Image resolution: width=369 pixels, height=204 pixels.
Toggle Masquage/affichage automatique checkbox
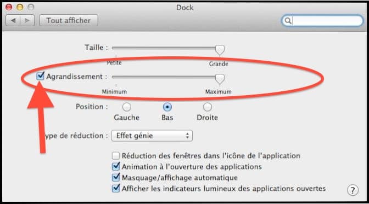pyautogui.click(x=115, y=178)
